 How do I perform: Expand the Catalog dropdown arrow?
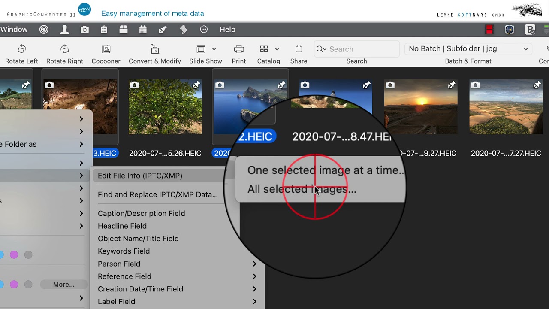[x=277, y=49]
